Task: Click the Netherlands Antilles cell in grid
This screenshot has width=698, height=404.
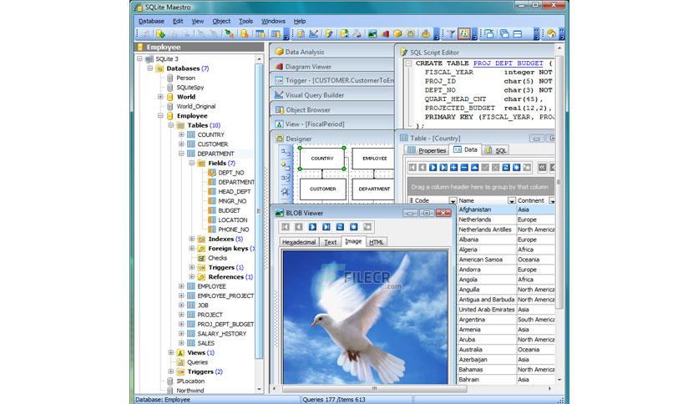Action: pyautogui.click(x=487, y=230)
